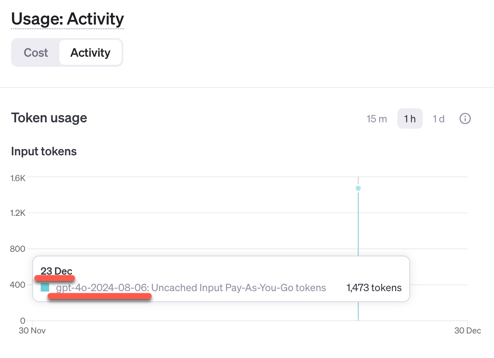Image resolution: width=494 pixels, height=358 pixels.
Task: Click the 800 y-axis label
Action: 18,249
